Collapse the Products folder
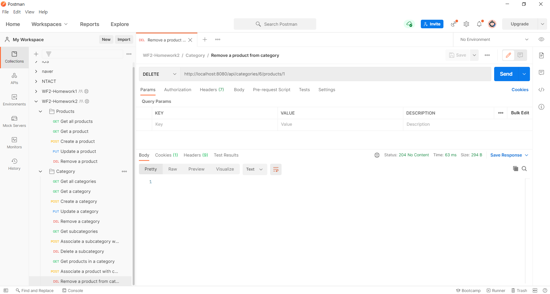 [x=40, y=111]
